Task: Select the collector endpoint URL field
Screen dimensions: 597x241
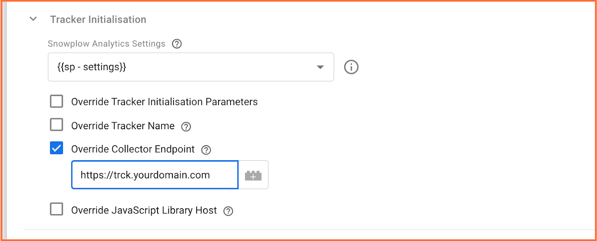Action: click(x=154, y=175)
